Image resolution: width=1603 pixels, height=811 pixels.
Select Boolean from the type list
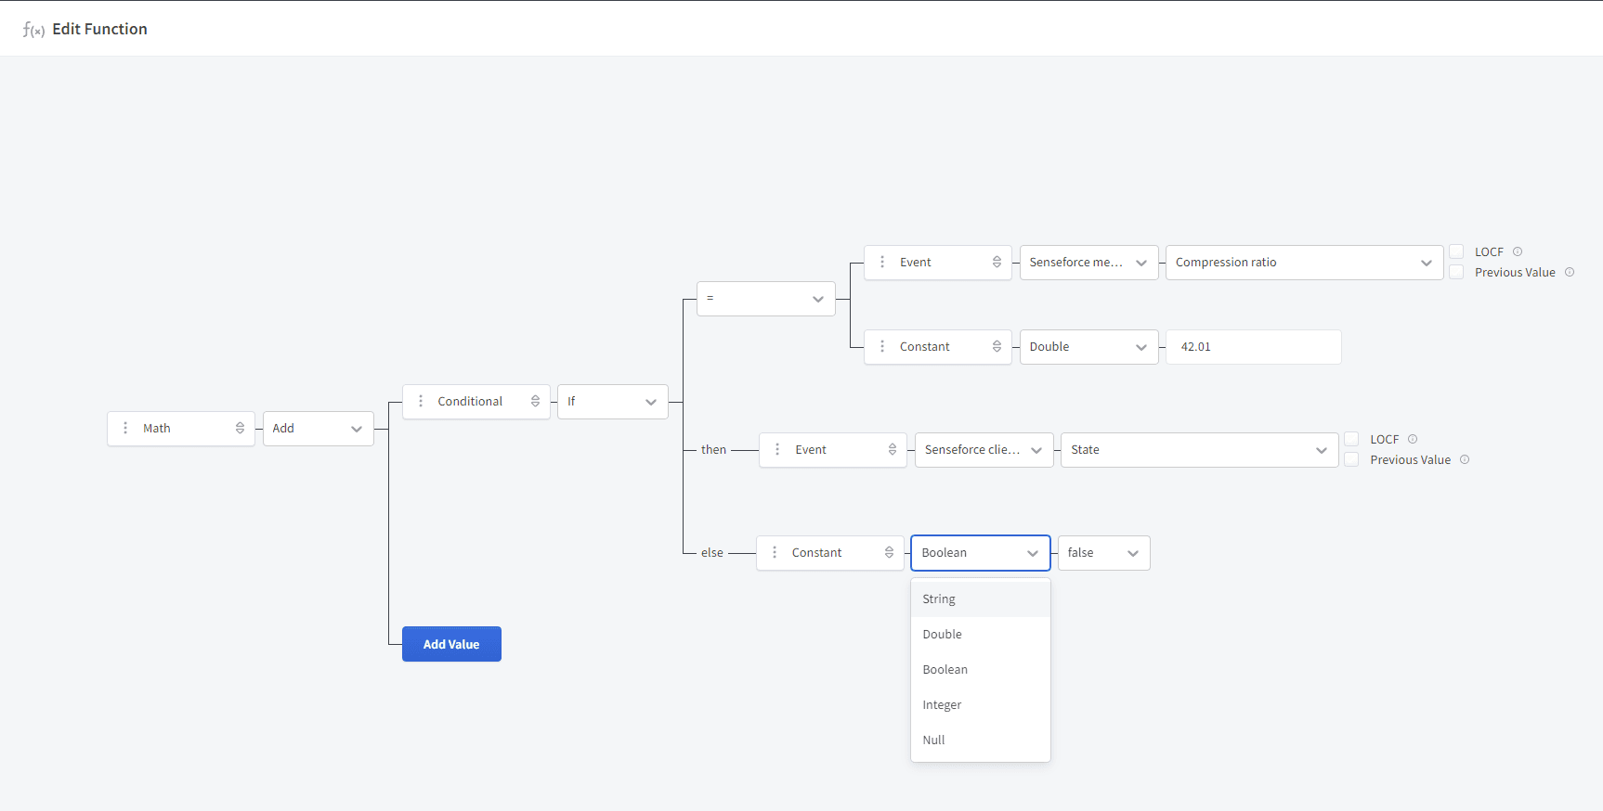[981, 670]
